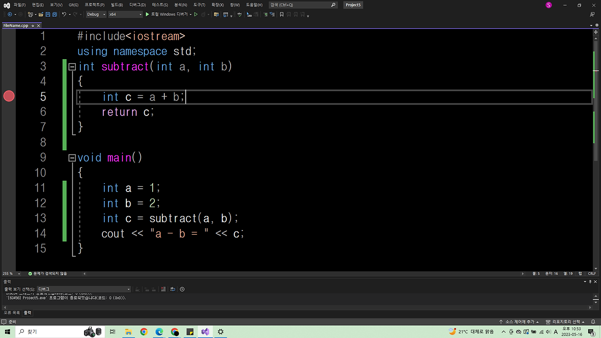This screenshot has height=338, width=601.
Task: Open the Git(G) menu
Action: pos(73,5)
